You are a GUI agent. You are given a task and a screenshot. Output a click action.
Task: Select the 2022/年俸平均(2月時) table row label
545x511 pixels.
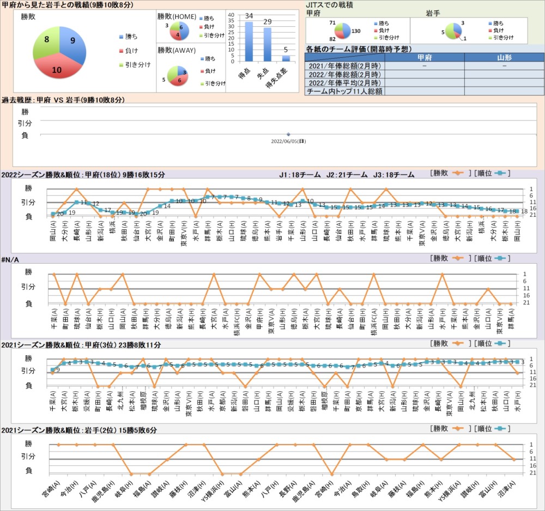pyautogui.click(x=345, y=83)
